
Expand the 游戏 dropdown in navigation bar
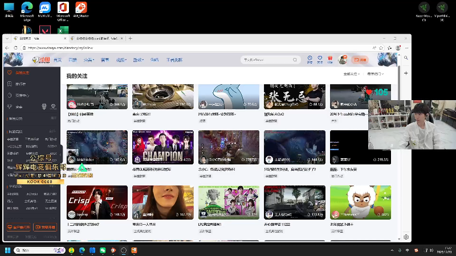pyautogui.click(x=138, y=59)
